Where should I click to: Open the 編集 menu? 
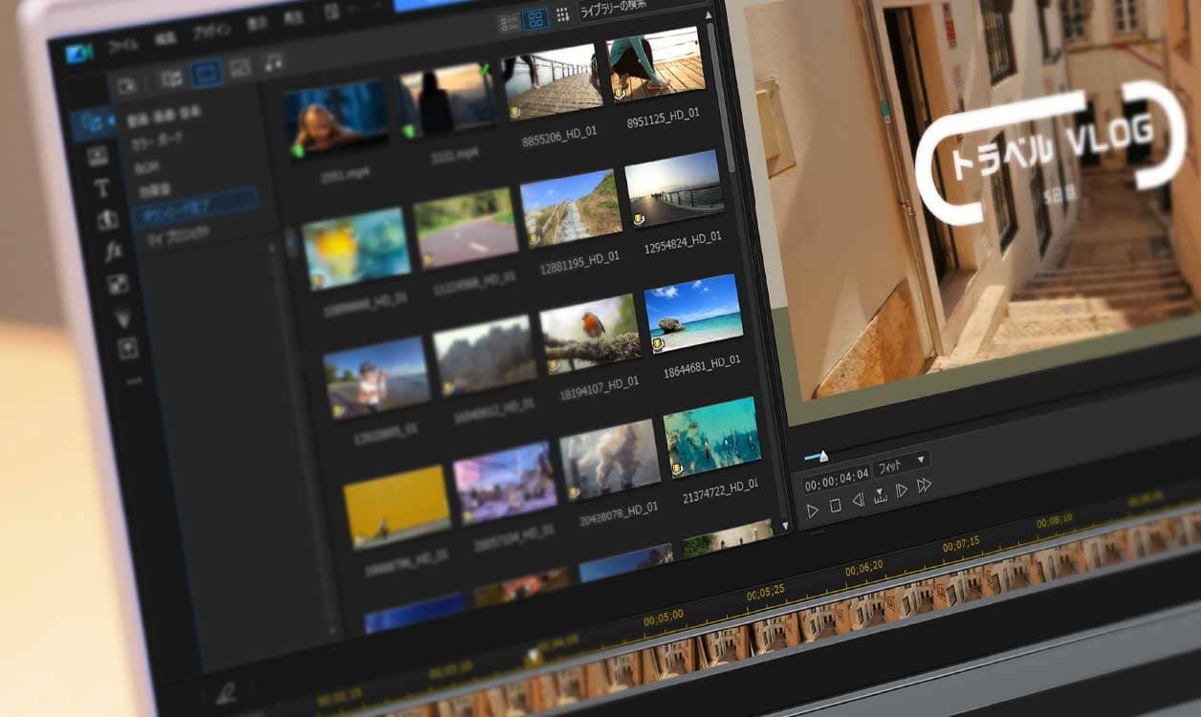pyautogui.click(x=165, y=38)
